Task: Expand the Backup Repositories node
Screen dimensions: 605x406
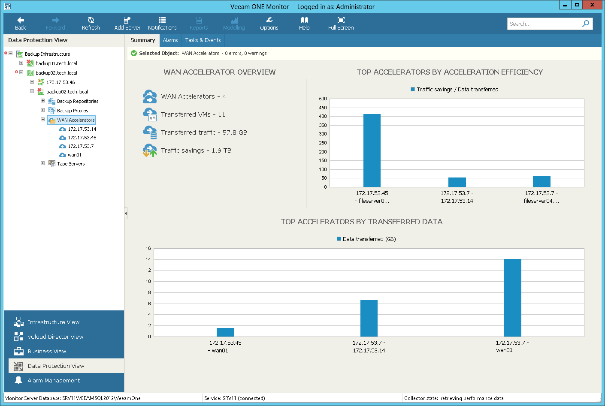Action: coord(42,101)
